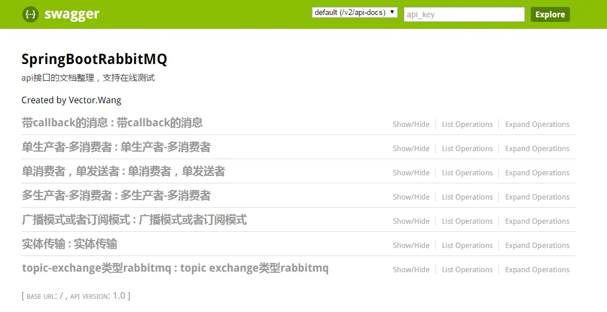Image resolution: width=607 pixels, height=312 pixels.
Task: Expand the 多生产者-多消费者 API section heading
Action: tap(116, 196)
